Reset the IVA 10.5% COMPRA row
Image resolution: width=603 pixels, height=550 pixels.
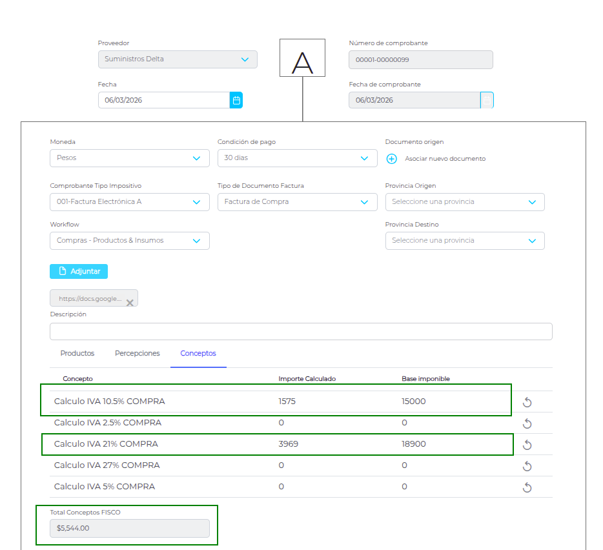tap(527, 403)
